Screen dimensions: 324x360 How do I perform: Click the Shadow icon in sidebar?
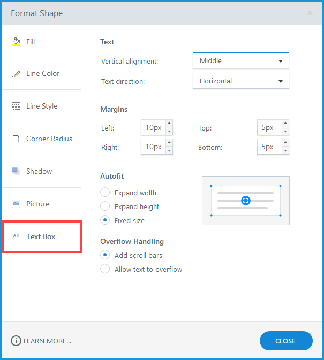(x=16, y=171)
